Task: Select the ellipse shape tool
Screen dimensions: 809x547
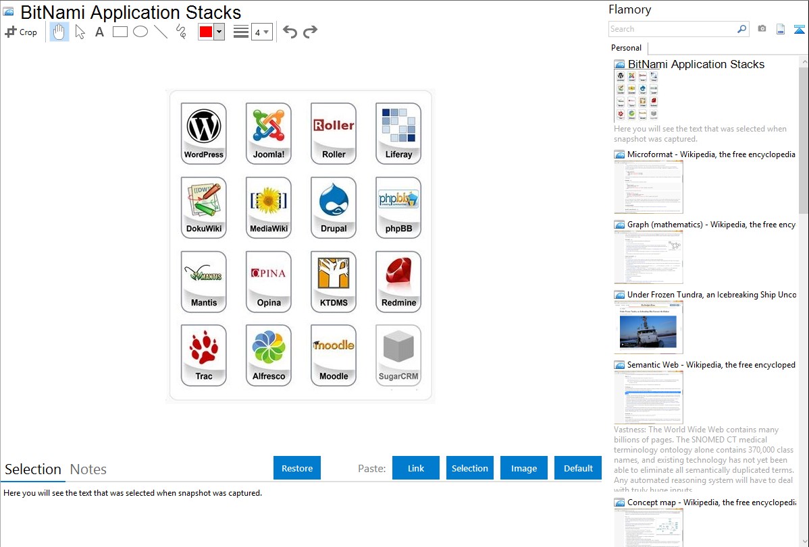Action: pos(140,32)
